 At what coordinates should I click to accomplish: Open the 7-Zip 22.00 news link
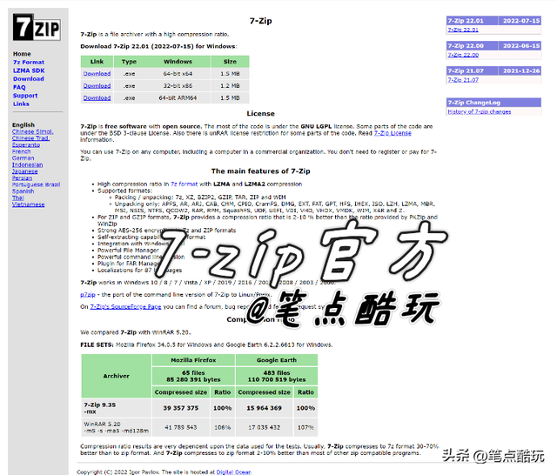[x=463, y=55]
